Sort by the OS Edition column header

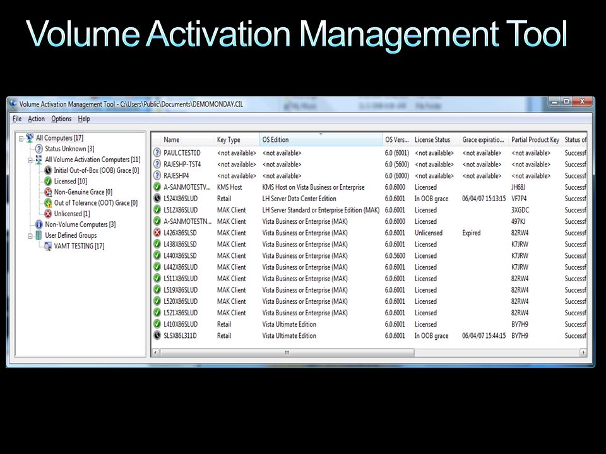321,140
